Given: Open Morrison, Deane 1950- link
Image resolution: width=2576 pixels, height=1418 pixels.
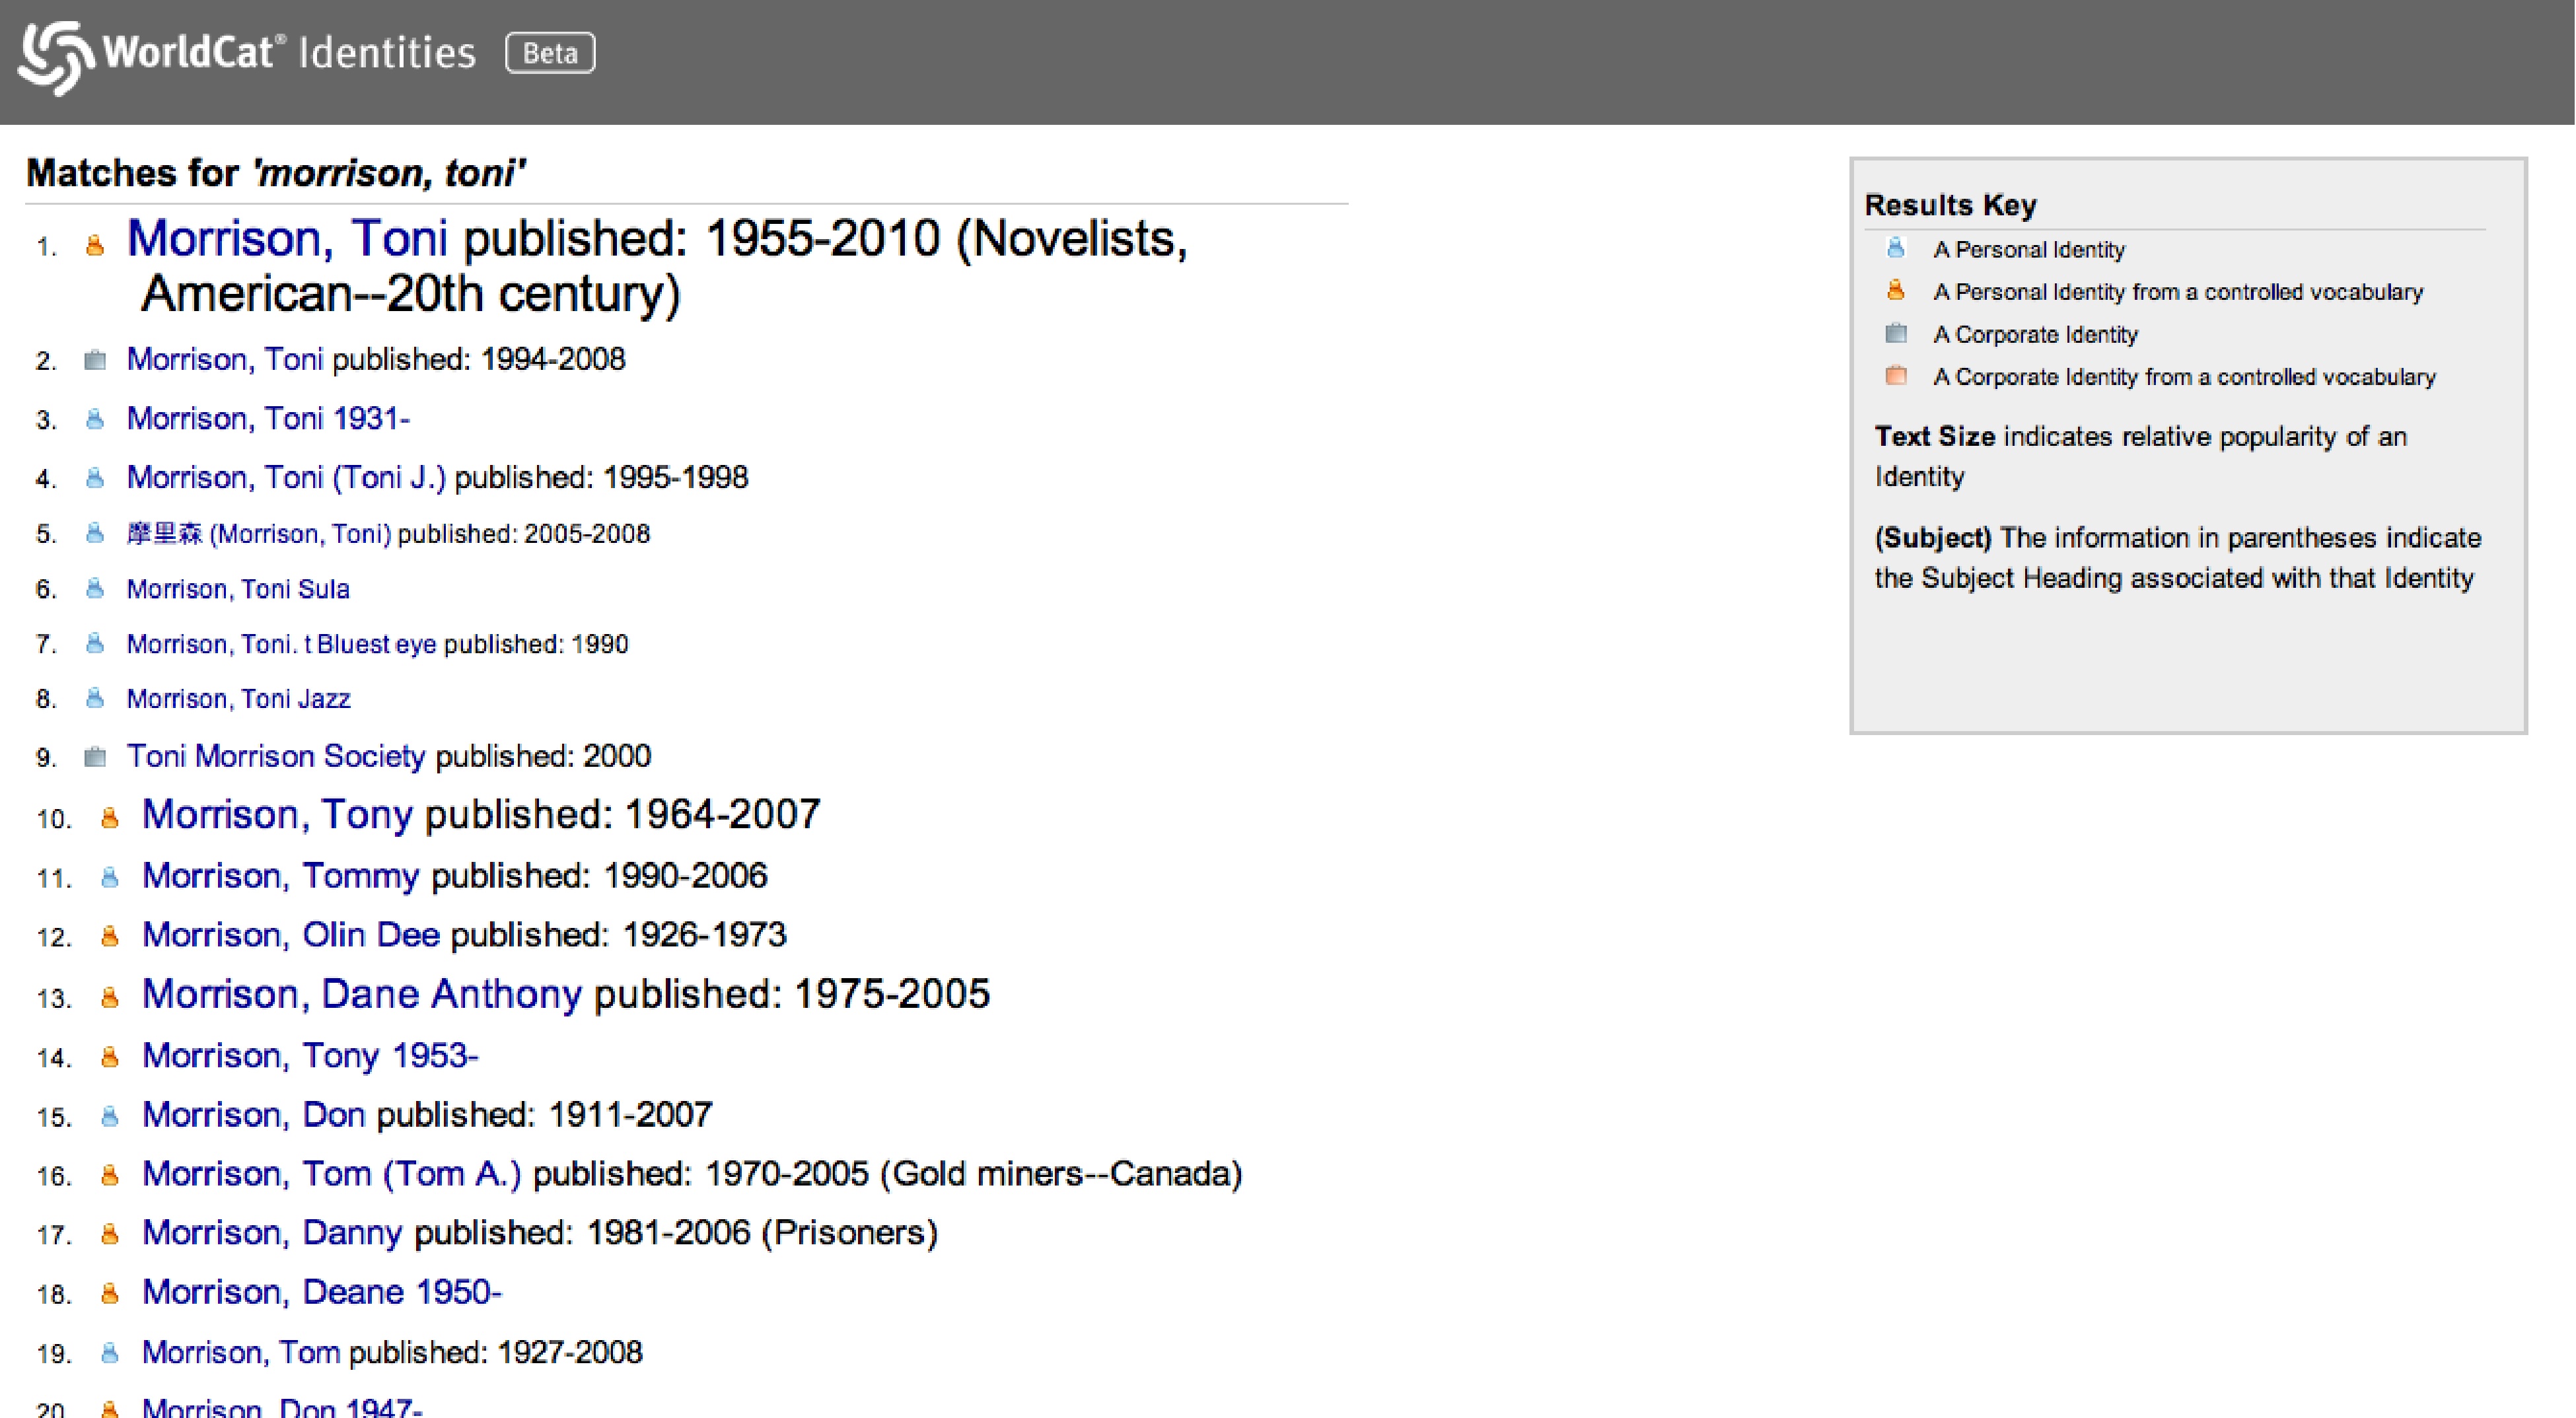Looking at the screenshot, I should pyautogui.click(x=322, y=1292).
